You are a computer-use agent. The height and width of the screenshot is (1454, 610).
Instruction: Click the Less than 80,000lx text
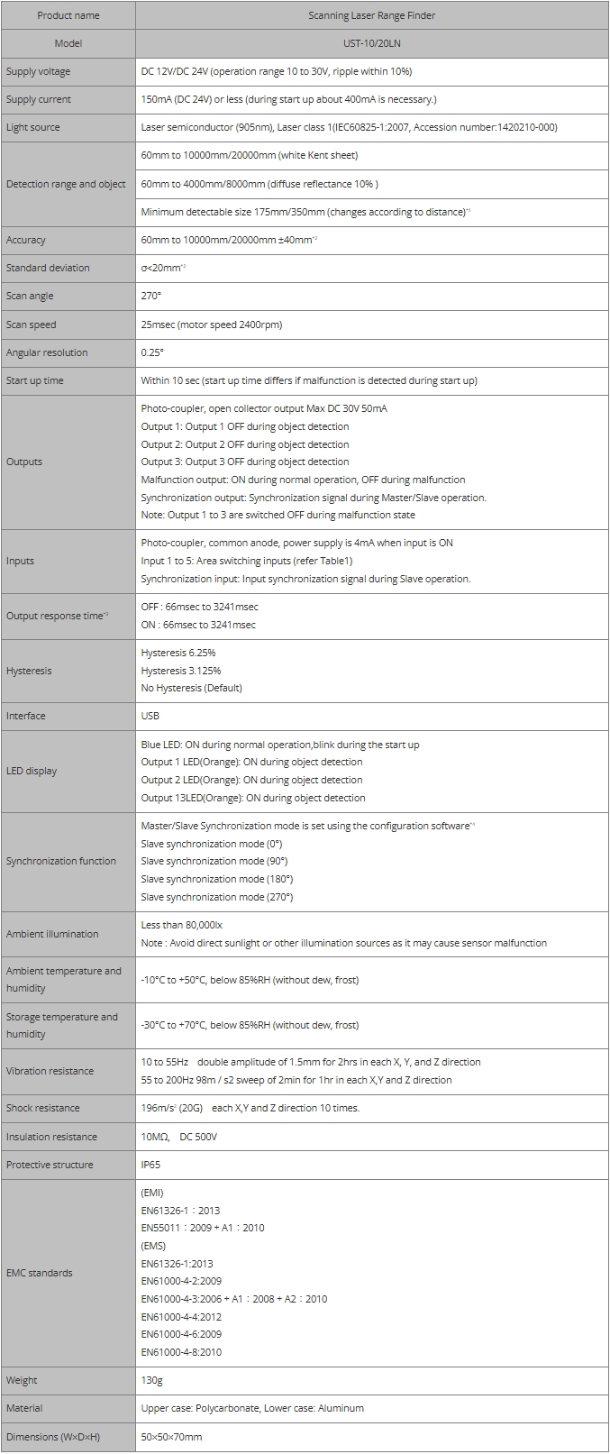pos(181,925)
